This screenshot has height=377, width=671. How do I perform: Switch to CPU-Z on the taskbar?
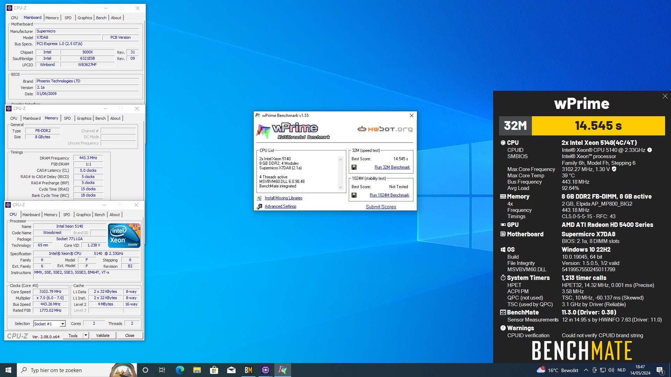pos(265,370)
